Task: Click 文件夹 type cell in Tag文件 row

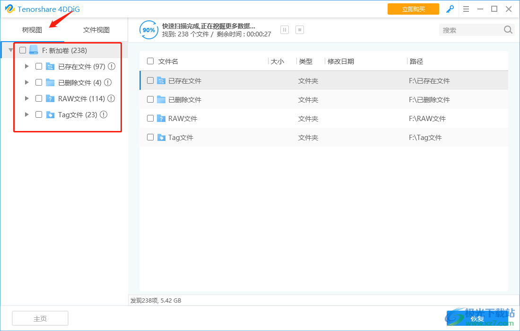Action: pyautogui.click(x=308, y=138)
